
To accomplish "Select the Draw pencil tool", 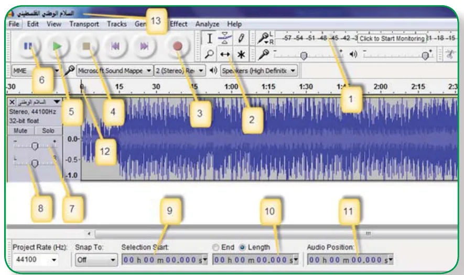I will [241, 38].
